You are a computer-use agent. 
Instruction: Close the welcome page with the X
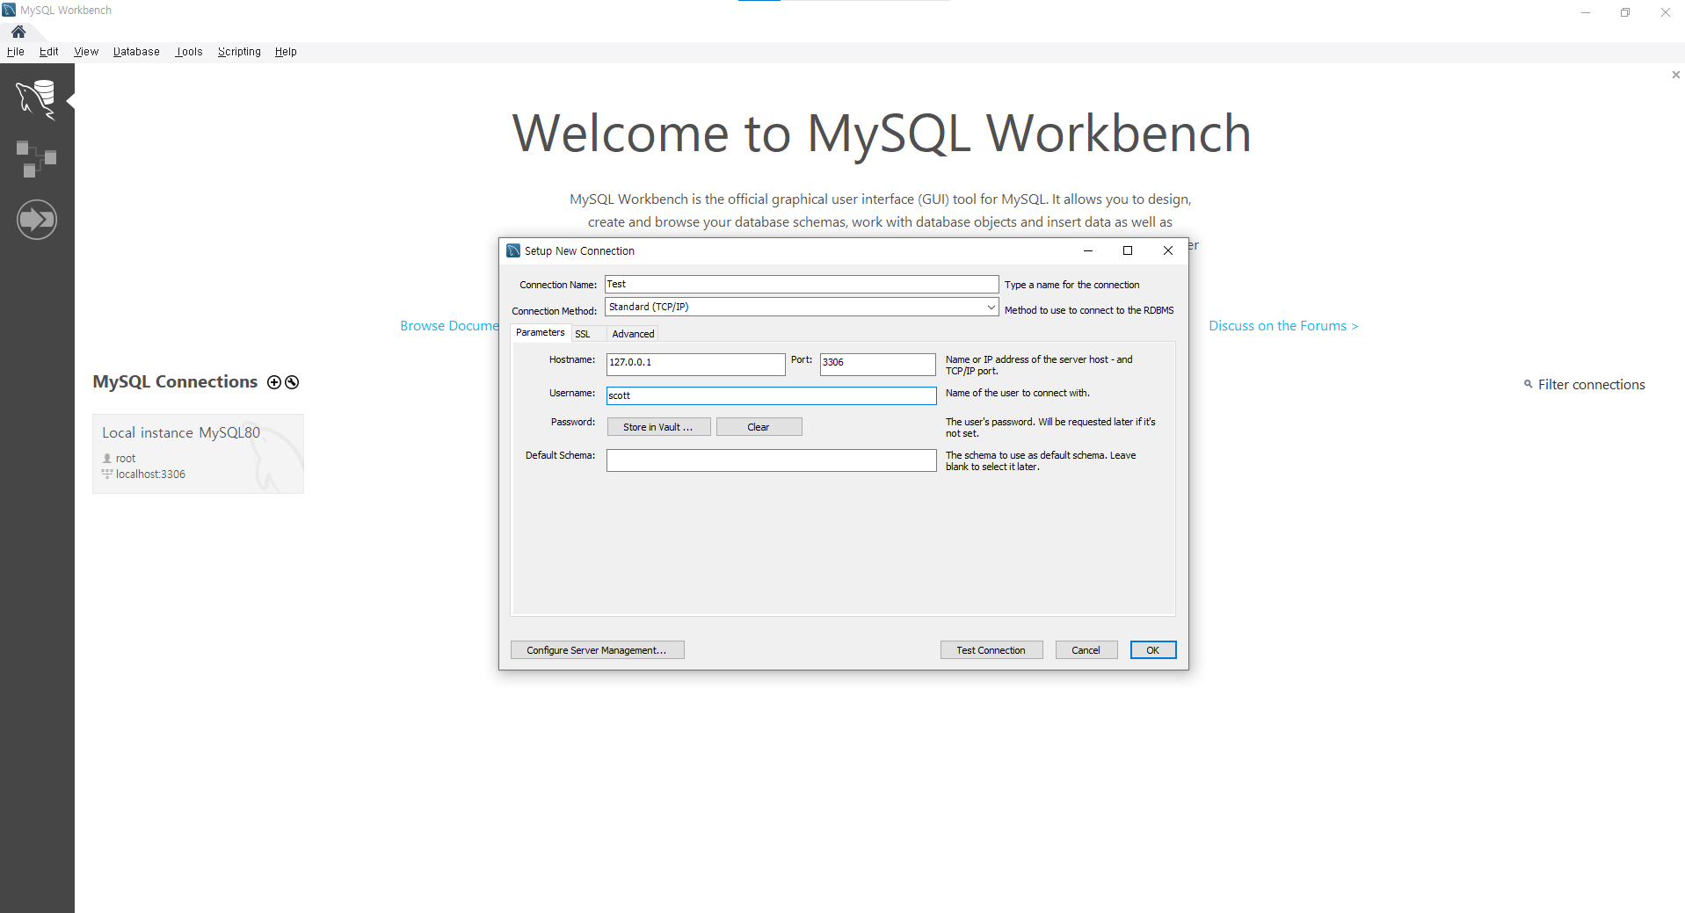[x=1675, y=75]
